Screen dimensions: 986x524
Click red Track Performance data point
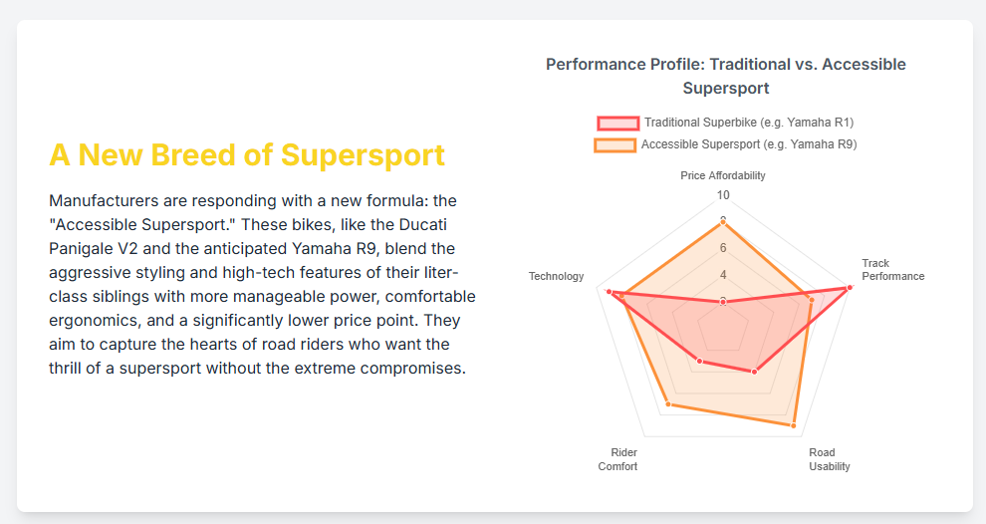point(850,288)
